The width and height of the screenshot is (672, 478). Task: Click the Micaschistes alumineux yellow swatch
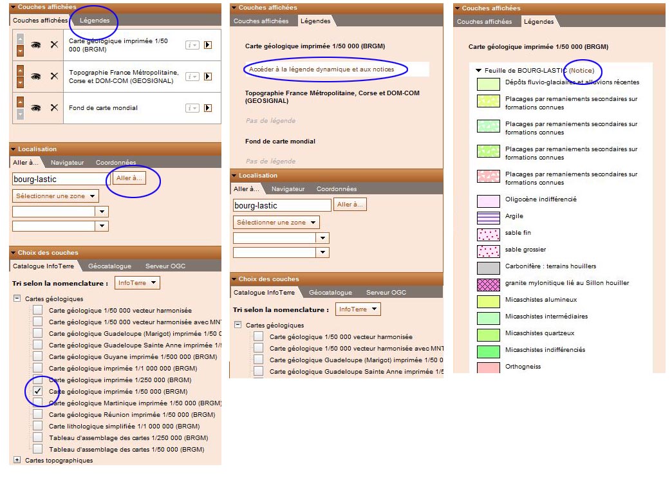(488, 300)
